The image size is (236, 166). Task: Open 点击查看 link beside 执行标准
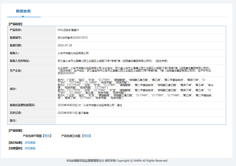[x=30, y=143]
